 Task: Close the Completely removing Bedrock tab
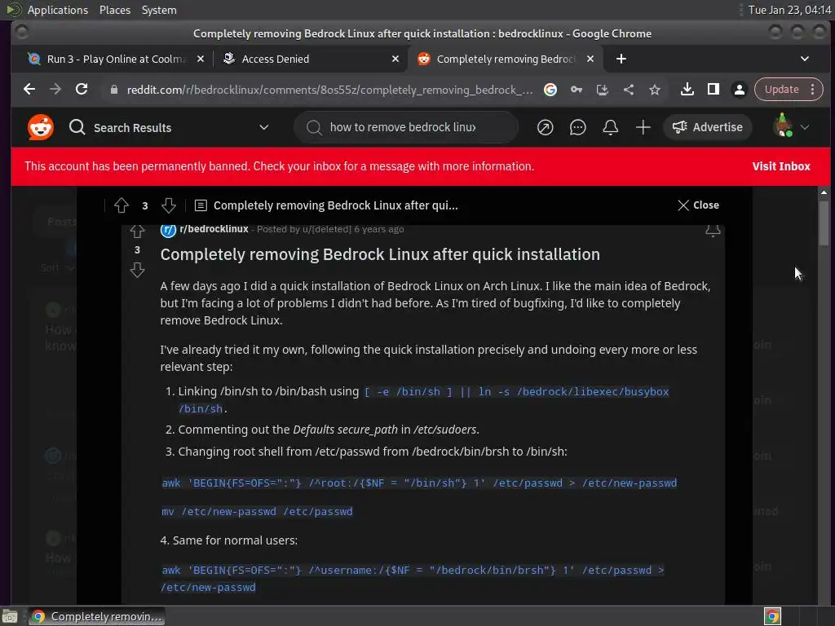590,59
